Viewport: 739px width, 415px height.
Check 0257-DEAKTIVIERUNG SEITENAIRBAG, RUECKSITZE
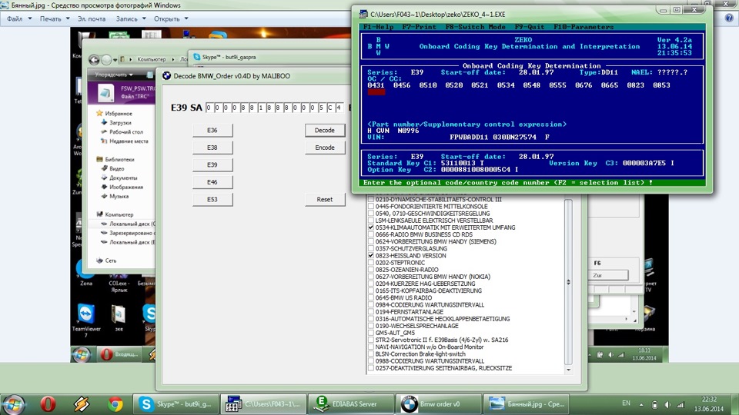[371, 368]
